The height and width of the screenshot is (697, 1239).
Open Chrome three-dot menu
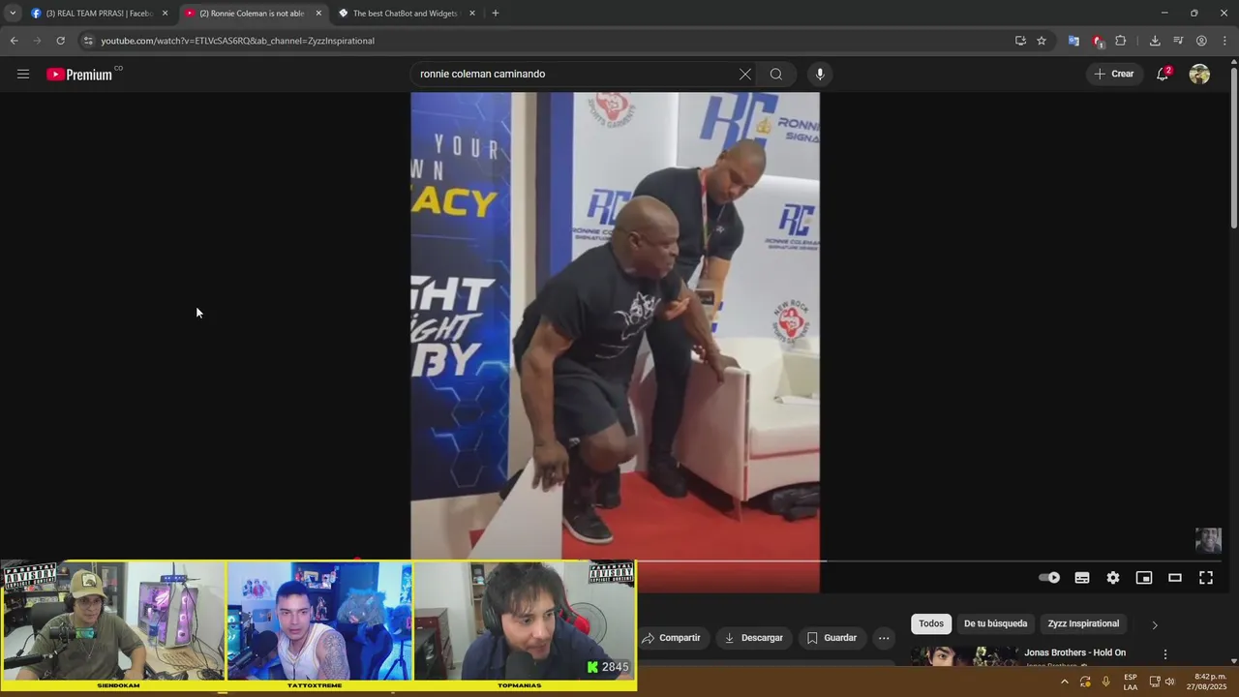[1225, 41]
